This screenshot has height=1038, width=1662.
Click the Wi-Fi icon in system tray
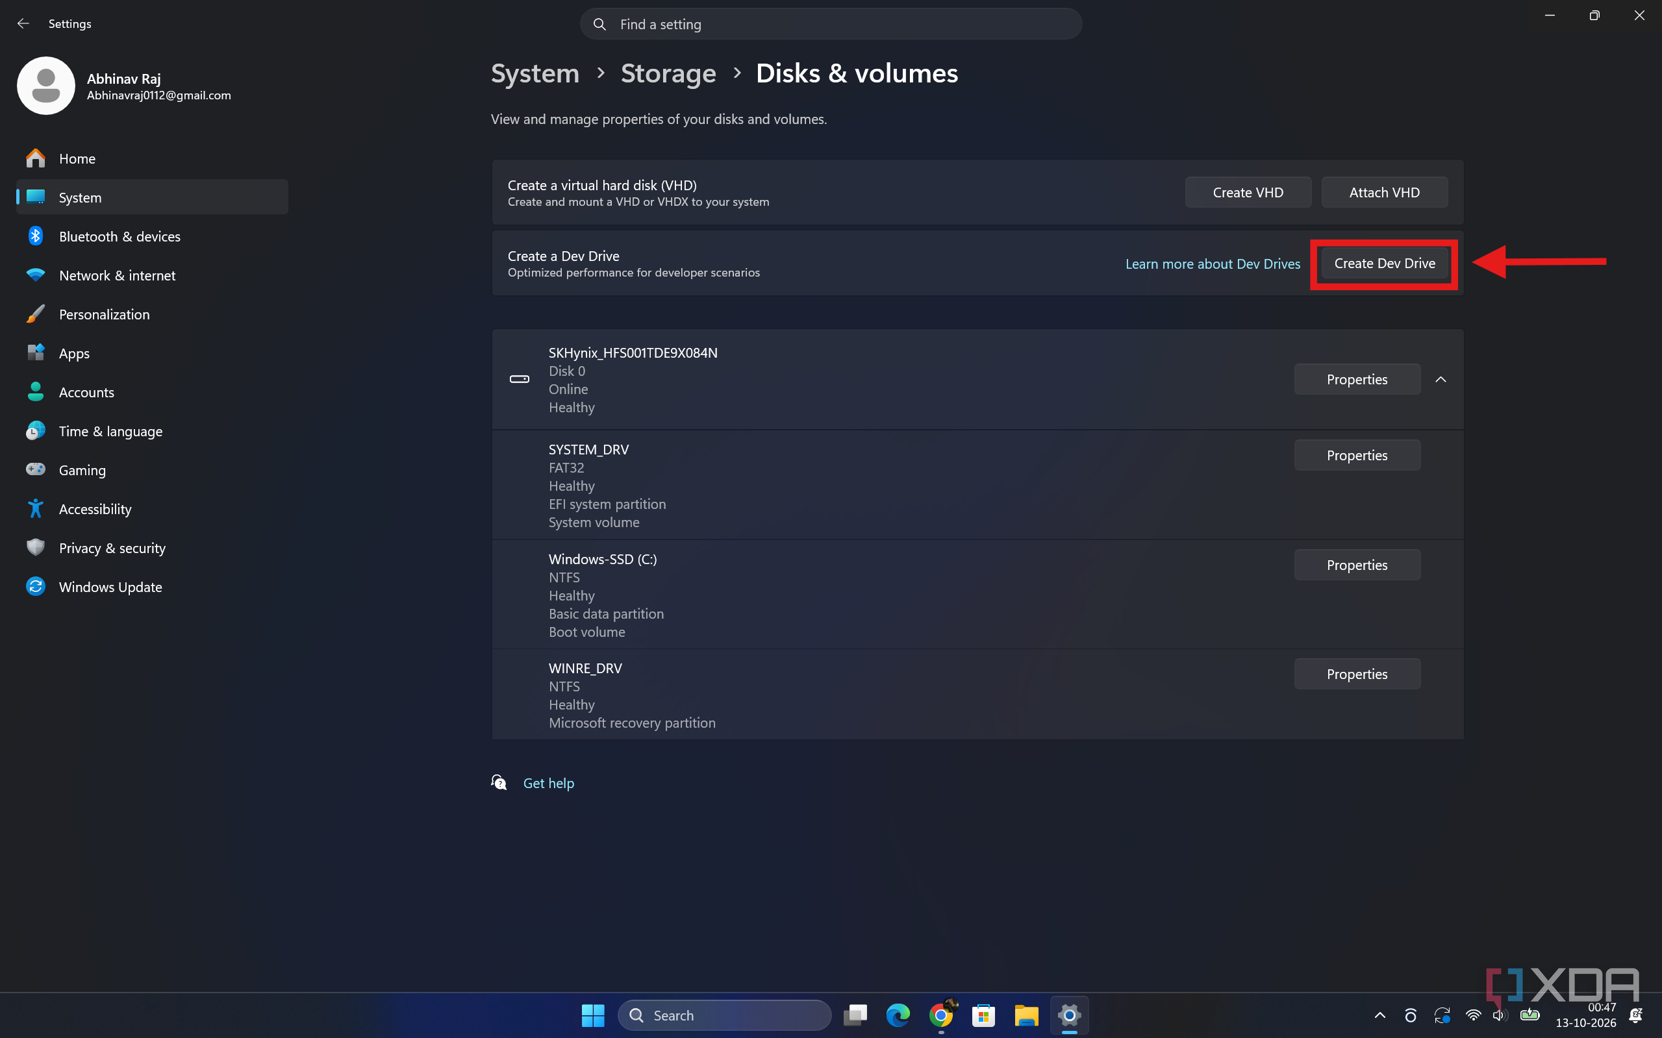(x=1473, y=1015)
